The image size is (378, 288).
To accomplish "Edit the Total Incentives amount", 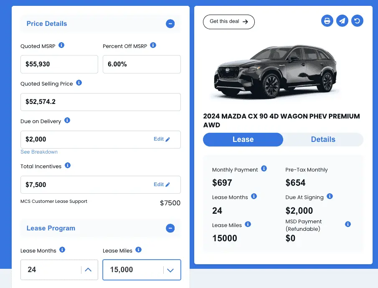I will click(x=162, y=184).
